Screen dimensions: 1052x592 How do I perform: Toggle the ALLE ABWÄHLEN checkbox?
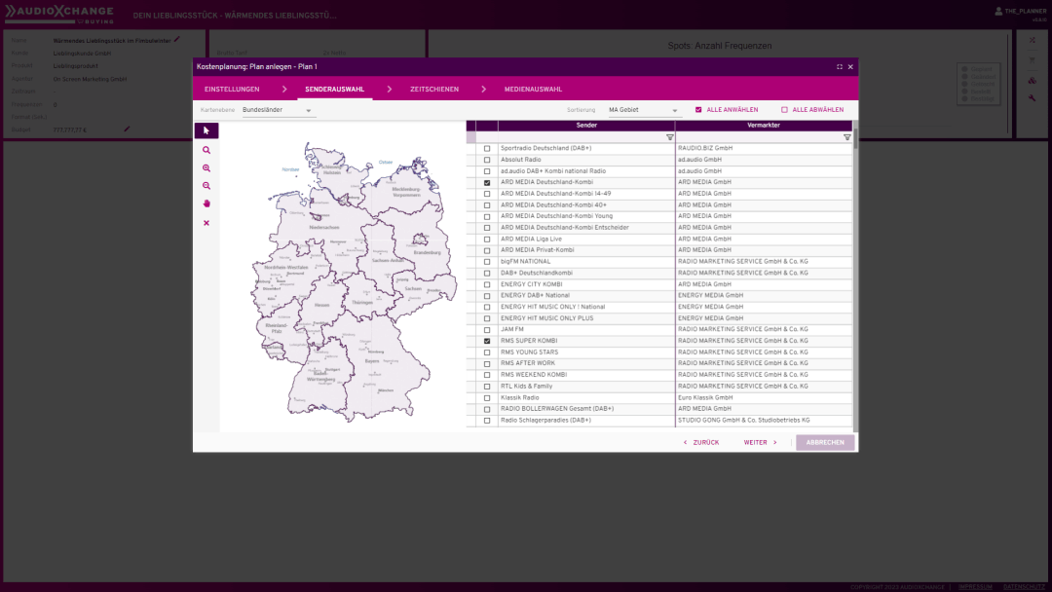(784, 110)
